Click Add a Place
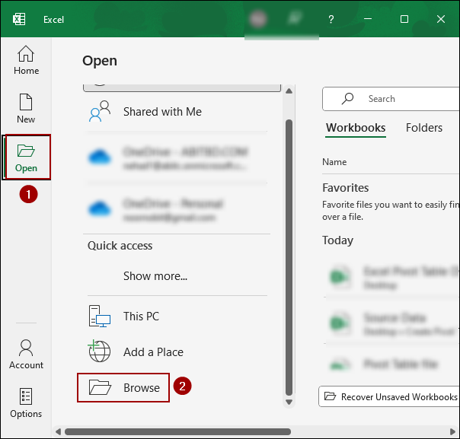 (x=152, y=352)
